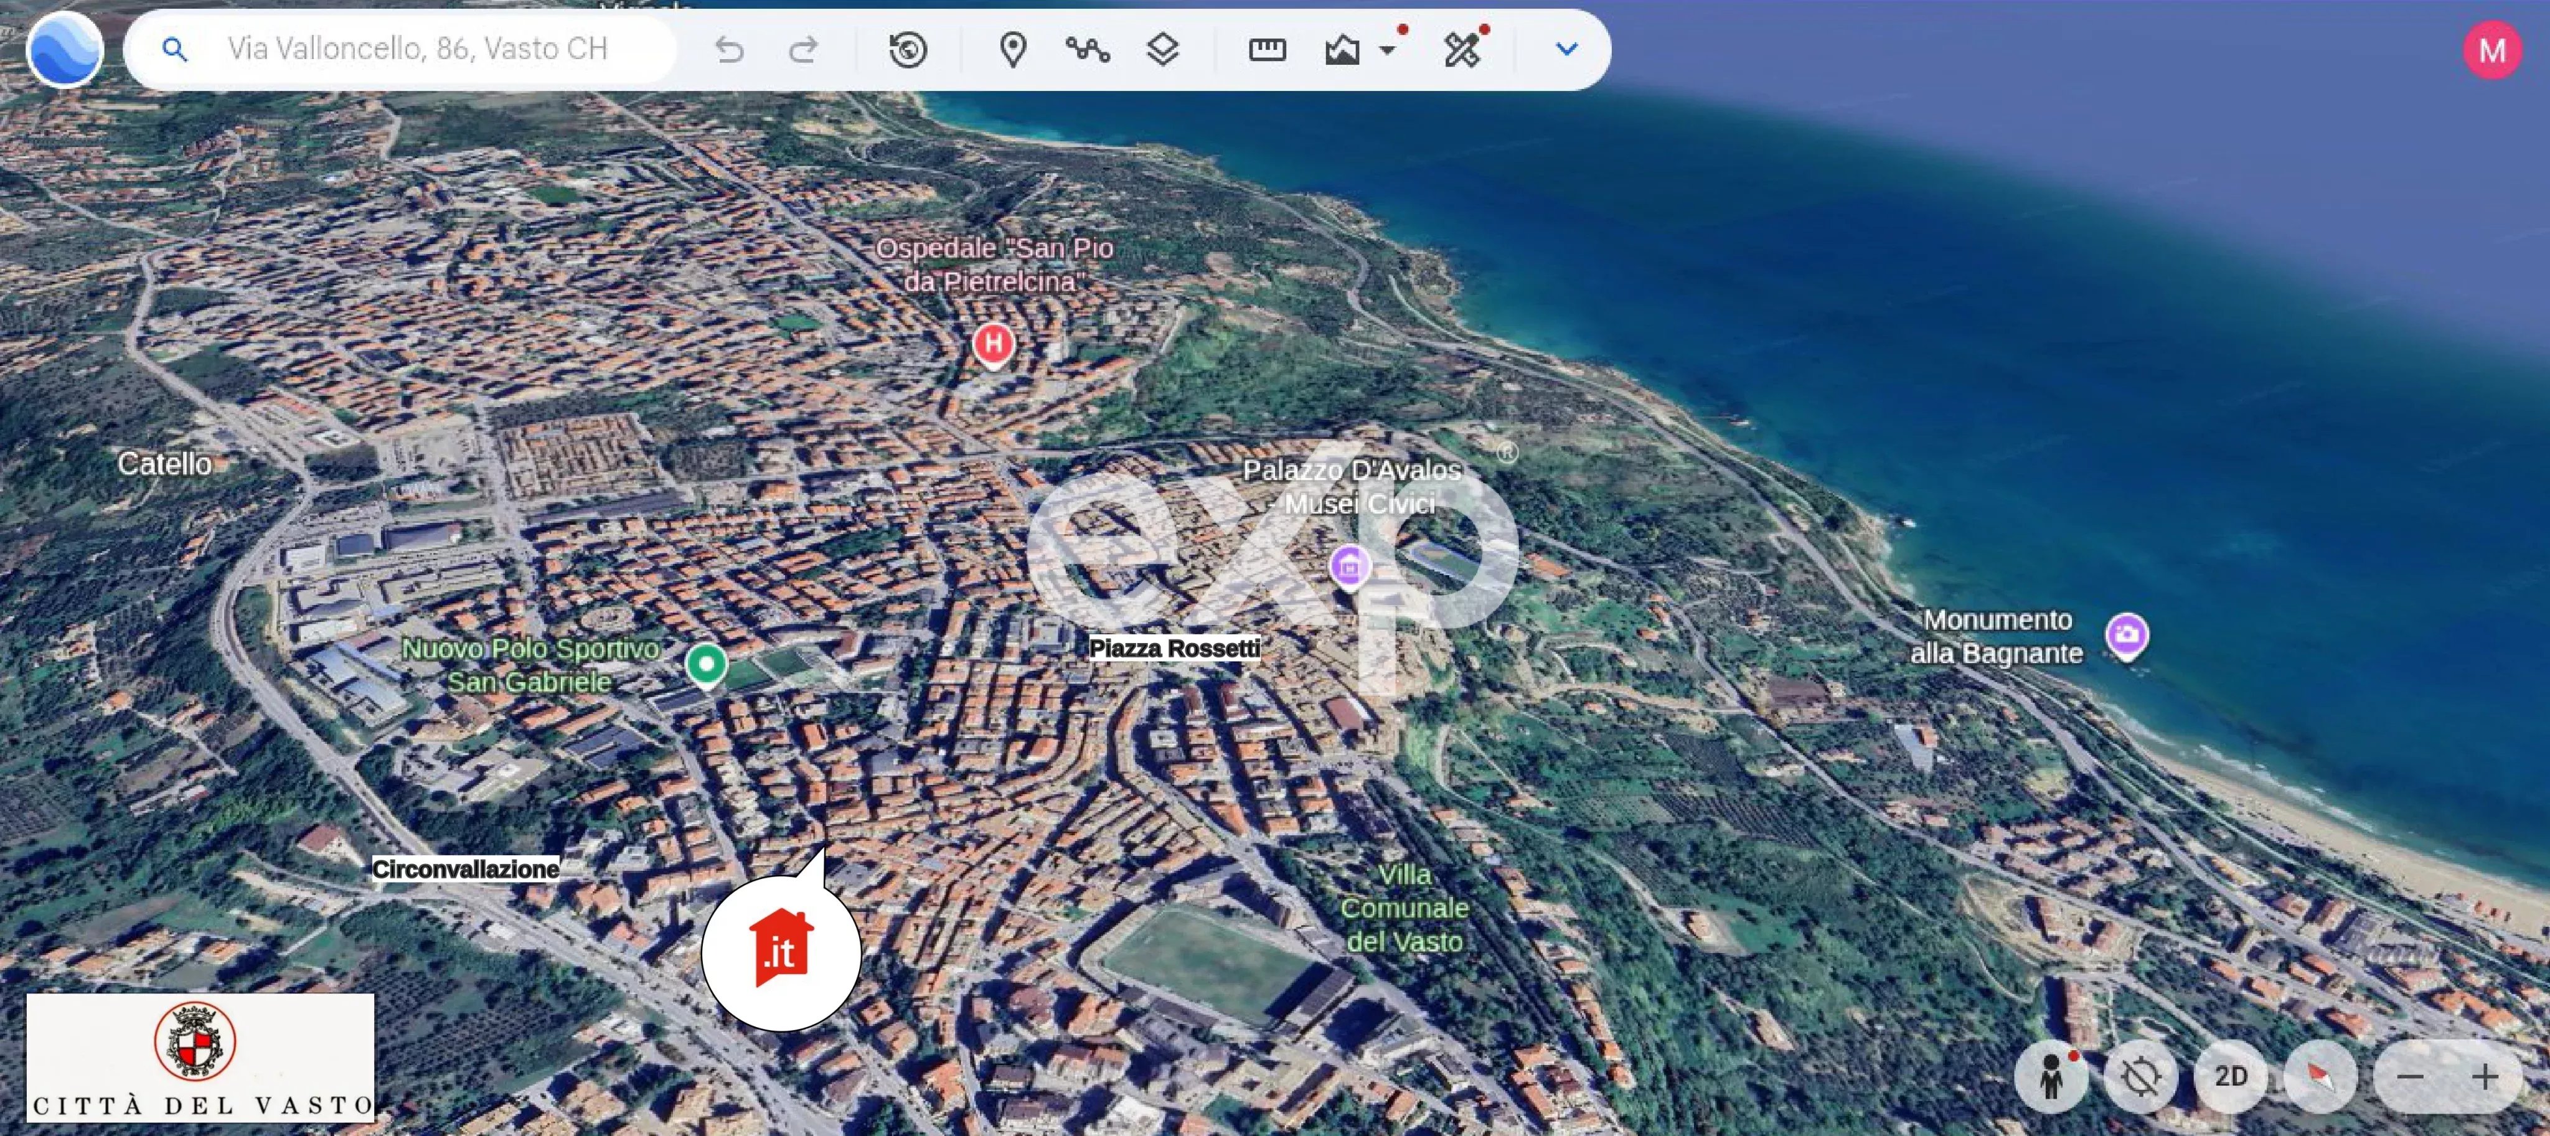Select the draw path tool
The image size is (2550, 1136).
(1087, 49)
